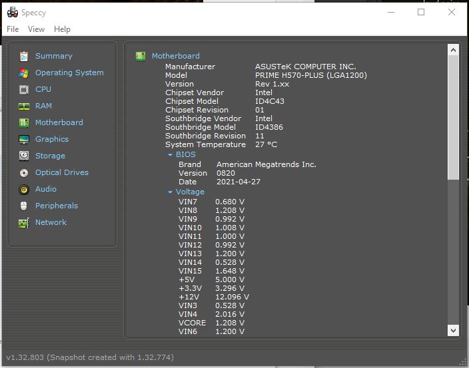Click the model value PRIME H570-PLUS (LGA1200)
This screenshot has width=469, height=368.
[311, 75]
